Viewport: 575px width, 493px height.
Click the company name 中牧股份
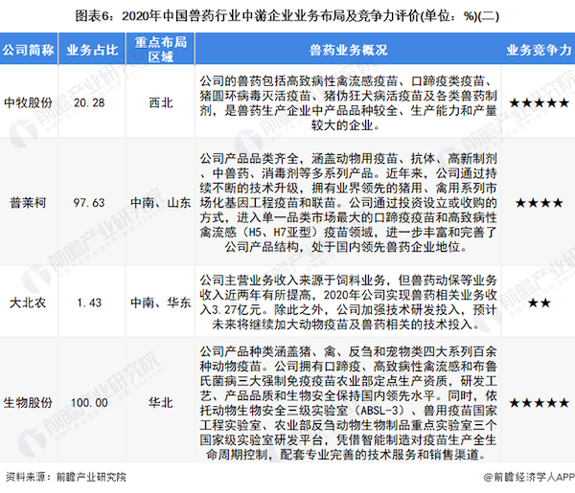tap(28, 102)
